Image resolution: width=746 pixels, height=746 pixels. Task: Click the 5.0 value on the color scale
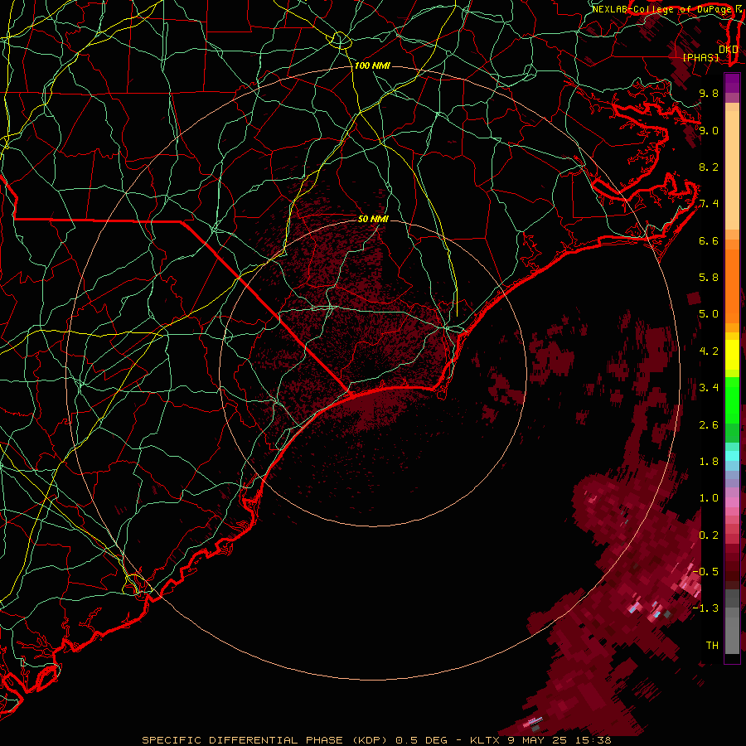pyautogui.click(x=709, y=314)
